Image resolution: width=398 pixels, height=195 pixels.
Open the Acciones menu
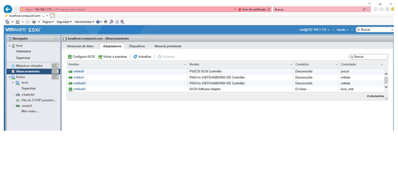[x=166, y=57]
